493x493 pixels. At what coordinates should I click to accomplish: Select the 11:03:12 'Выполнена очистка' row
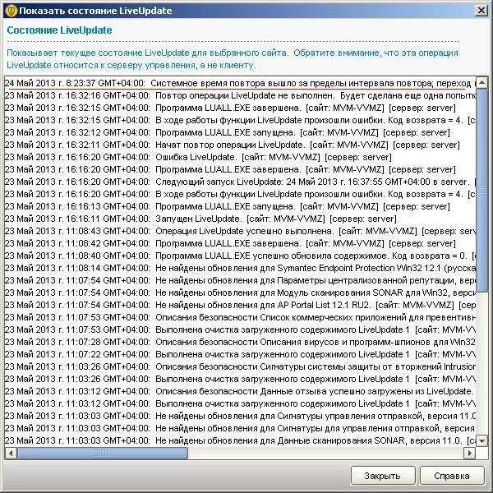click(x=240, y=403)
